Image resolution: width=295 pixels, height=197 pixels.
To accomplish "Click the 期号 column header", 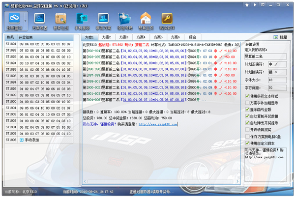I will (x=11, y=37).
